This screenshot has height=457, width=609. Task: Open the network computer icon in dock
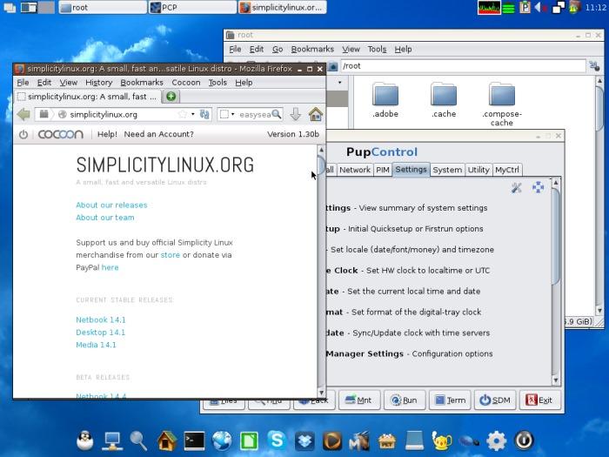pos(112,440)
